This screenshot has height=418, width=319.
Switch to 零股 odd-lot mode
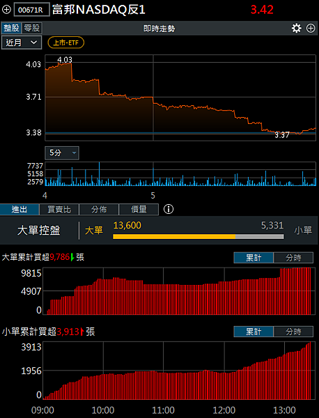click(x=32, y=28)
